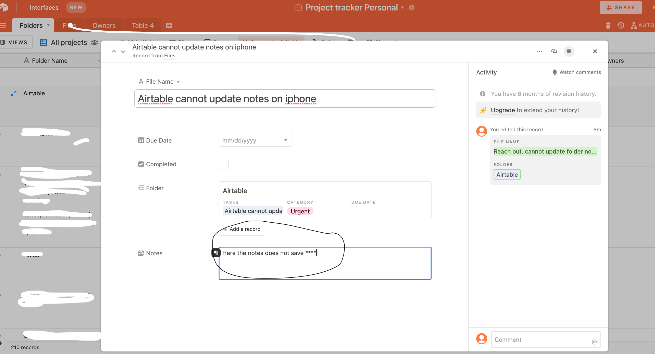Click the Airtable folder name cell
Image resolution: width=655 pixels, height=354 pixels.
pyautogui.click(x=34, y=93)
